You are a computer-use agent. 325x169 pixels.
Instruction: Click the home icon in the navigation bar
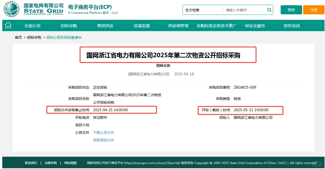(9, 25)
